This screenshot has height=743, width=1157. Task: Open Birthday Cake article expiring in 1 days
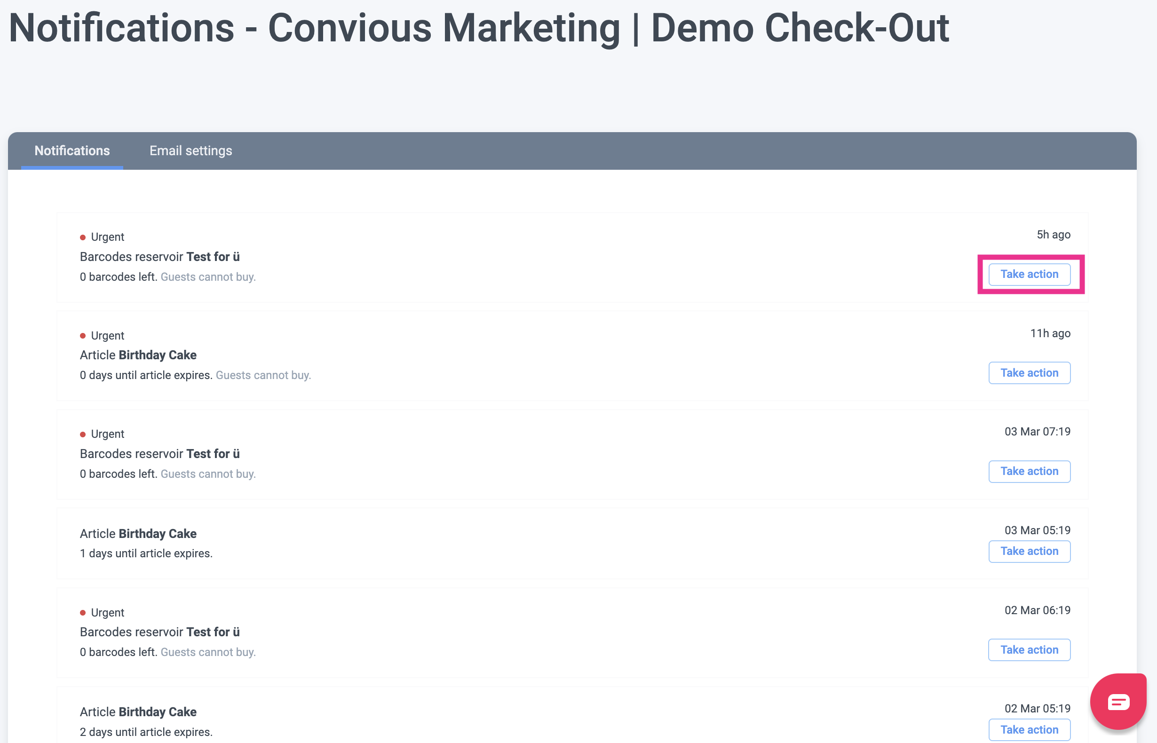click(x=158, y=534)
